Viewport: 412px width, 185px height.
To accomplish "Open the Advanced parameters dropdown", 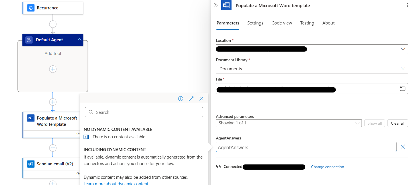I will tap(289, 123).
